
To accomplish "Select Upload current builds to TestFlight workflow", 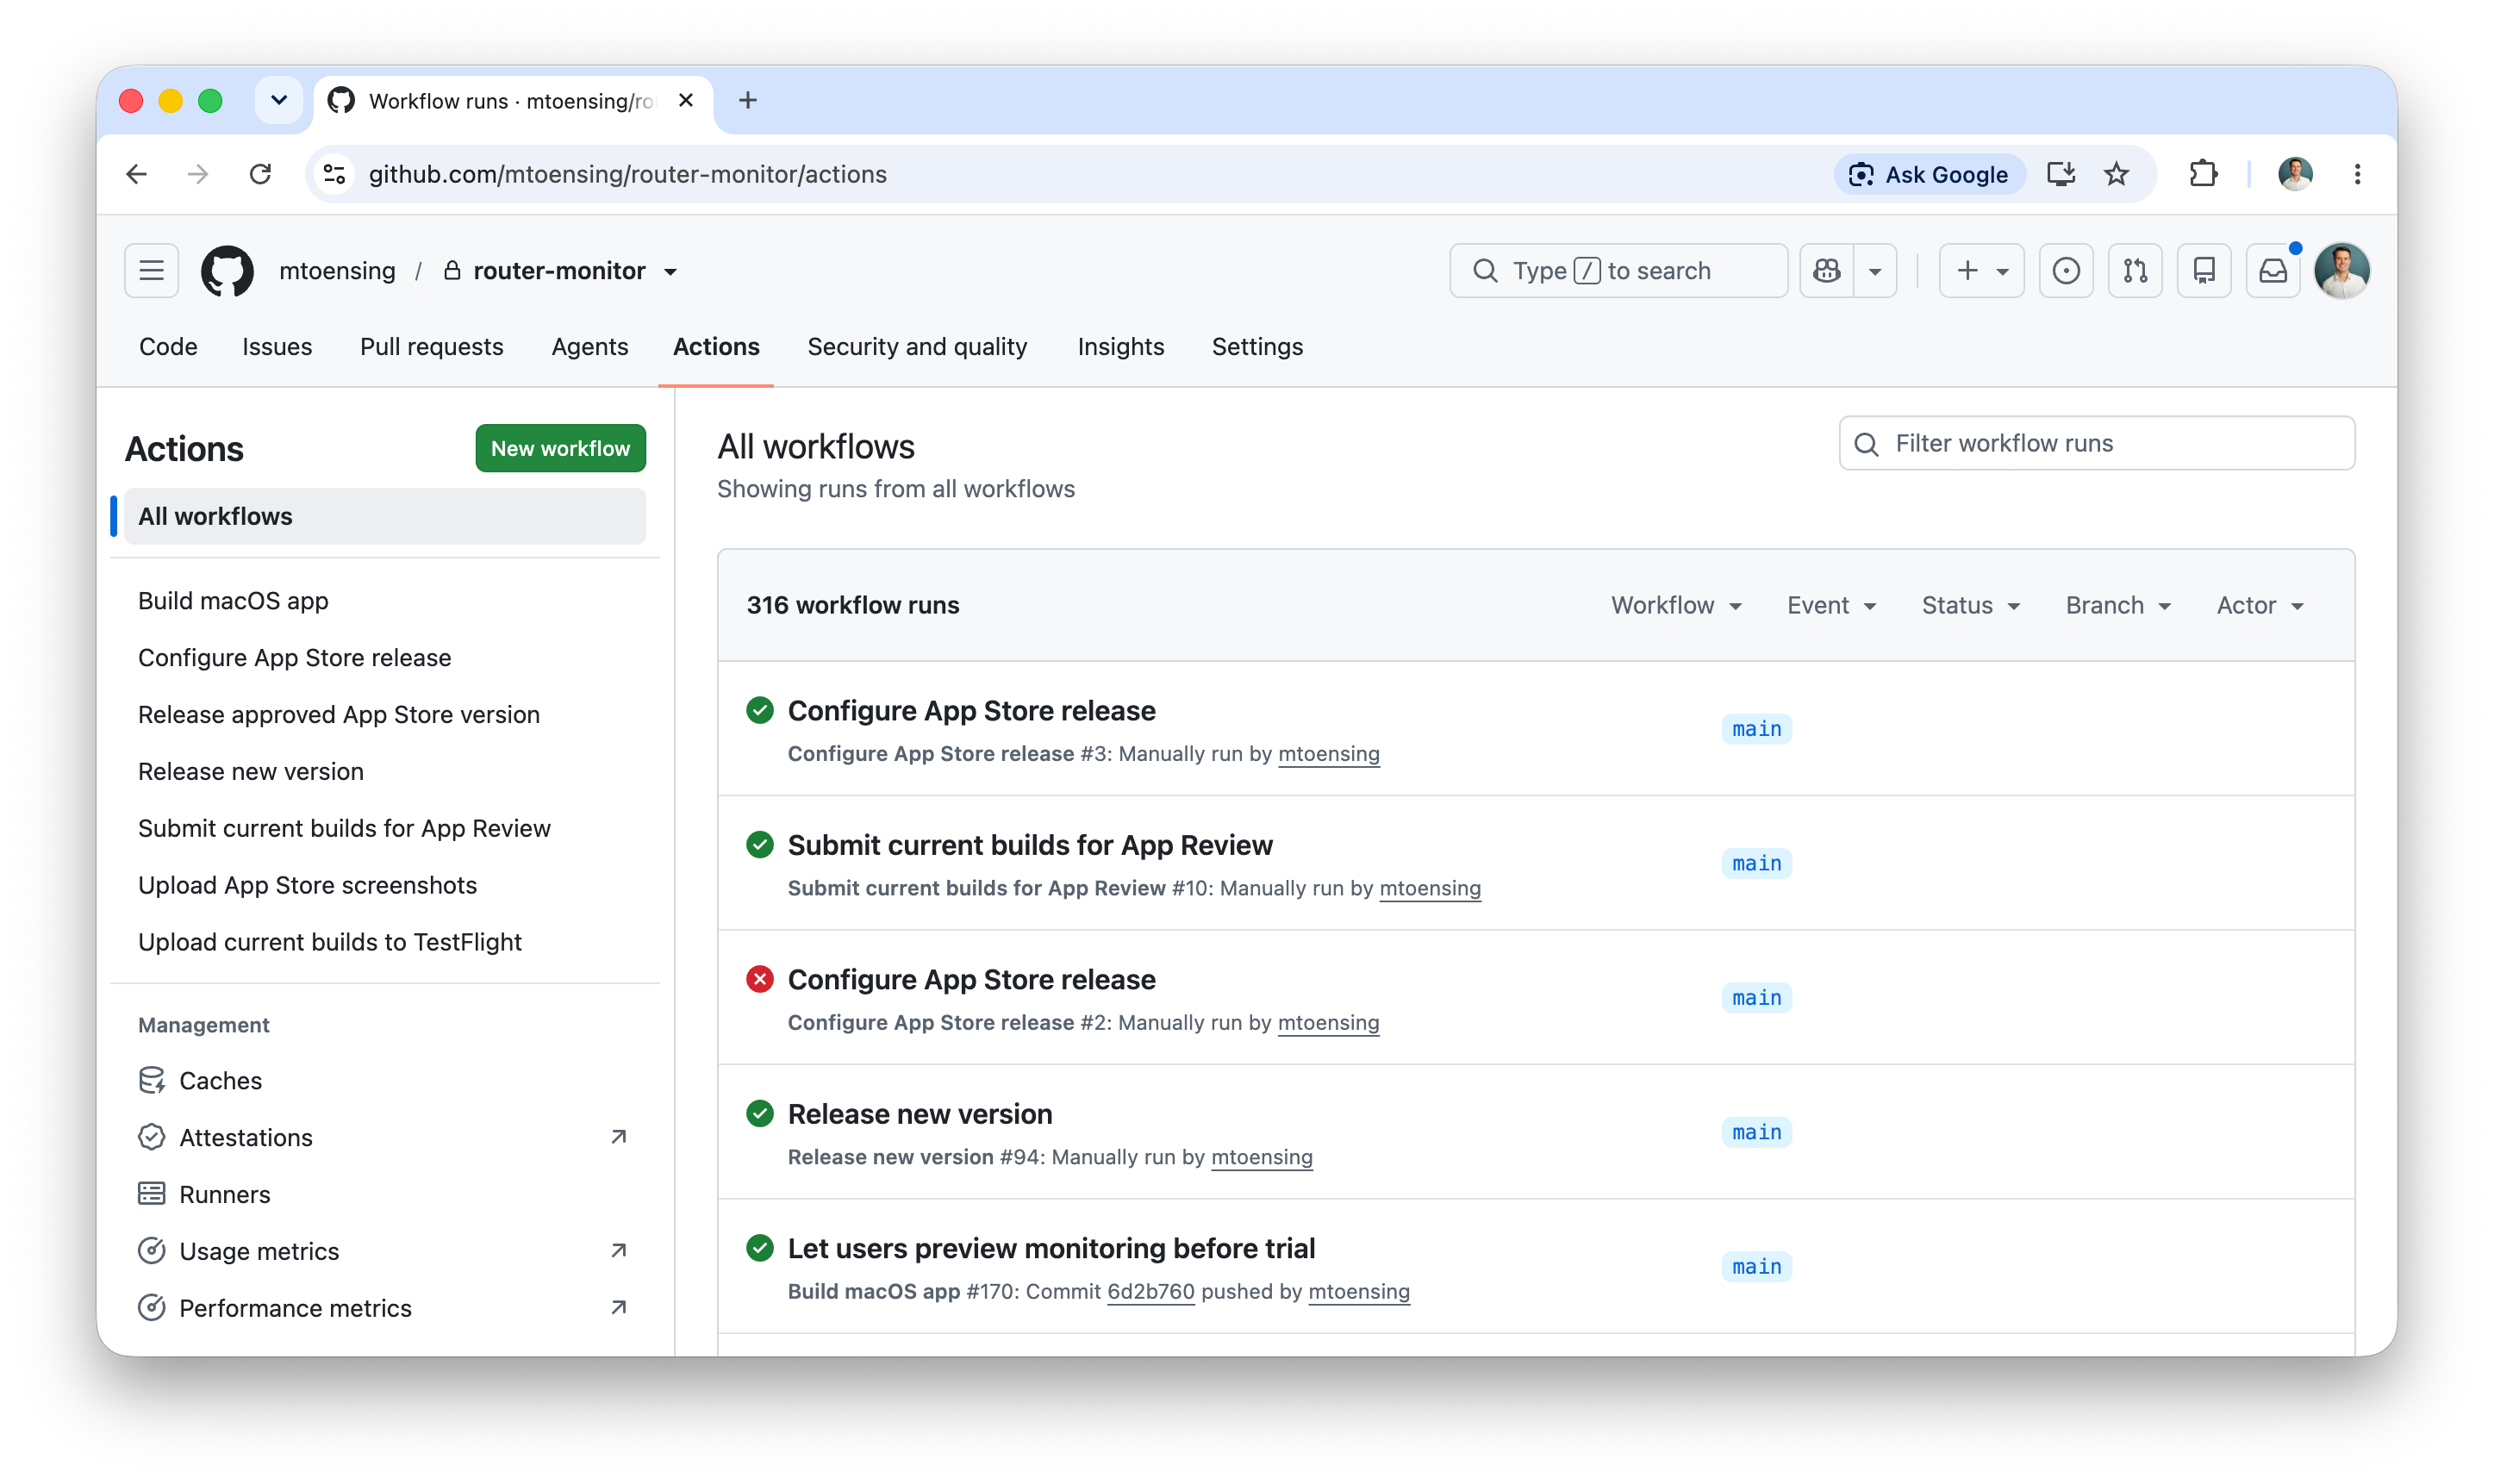I will (330, 942).
